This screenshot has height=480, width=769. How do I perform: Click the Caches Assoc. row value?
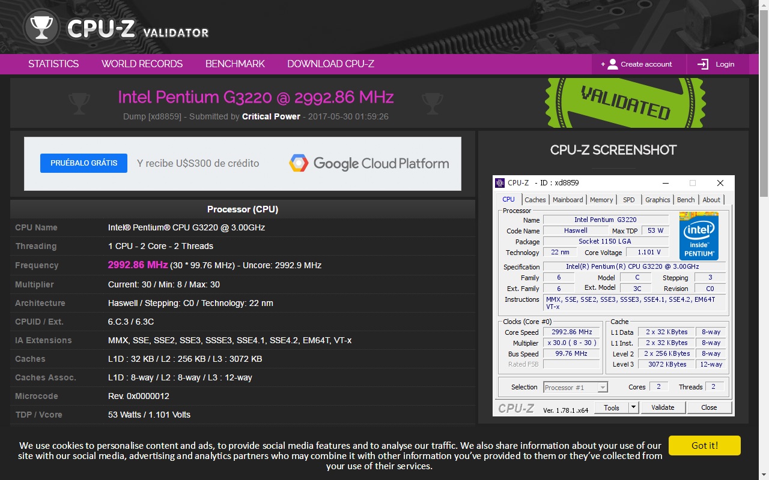point(180,377)
